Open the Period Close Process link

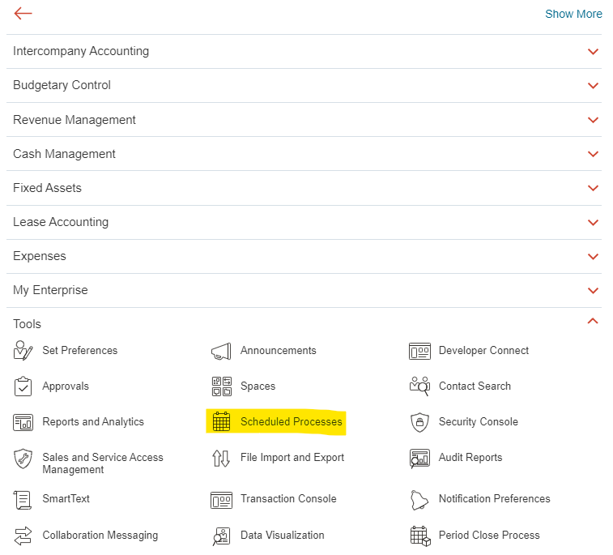[x=489, y=535]
